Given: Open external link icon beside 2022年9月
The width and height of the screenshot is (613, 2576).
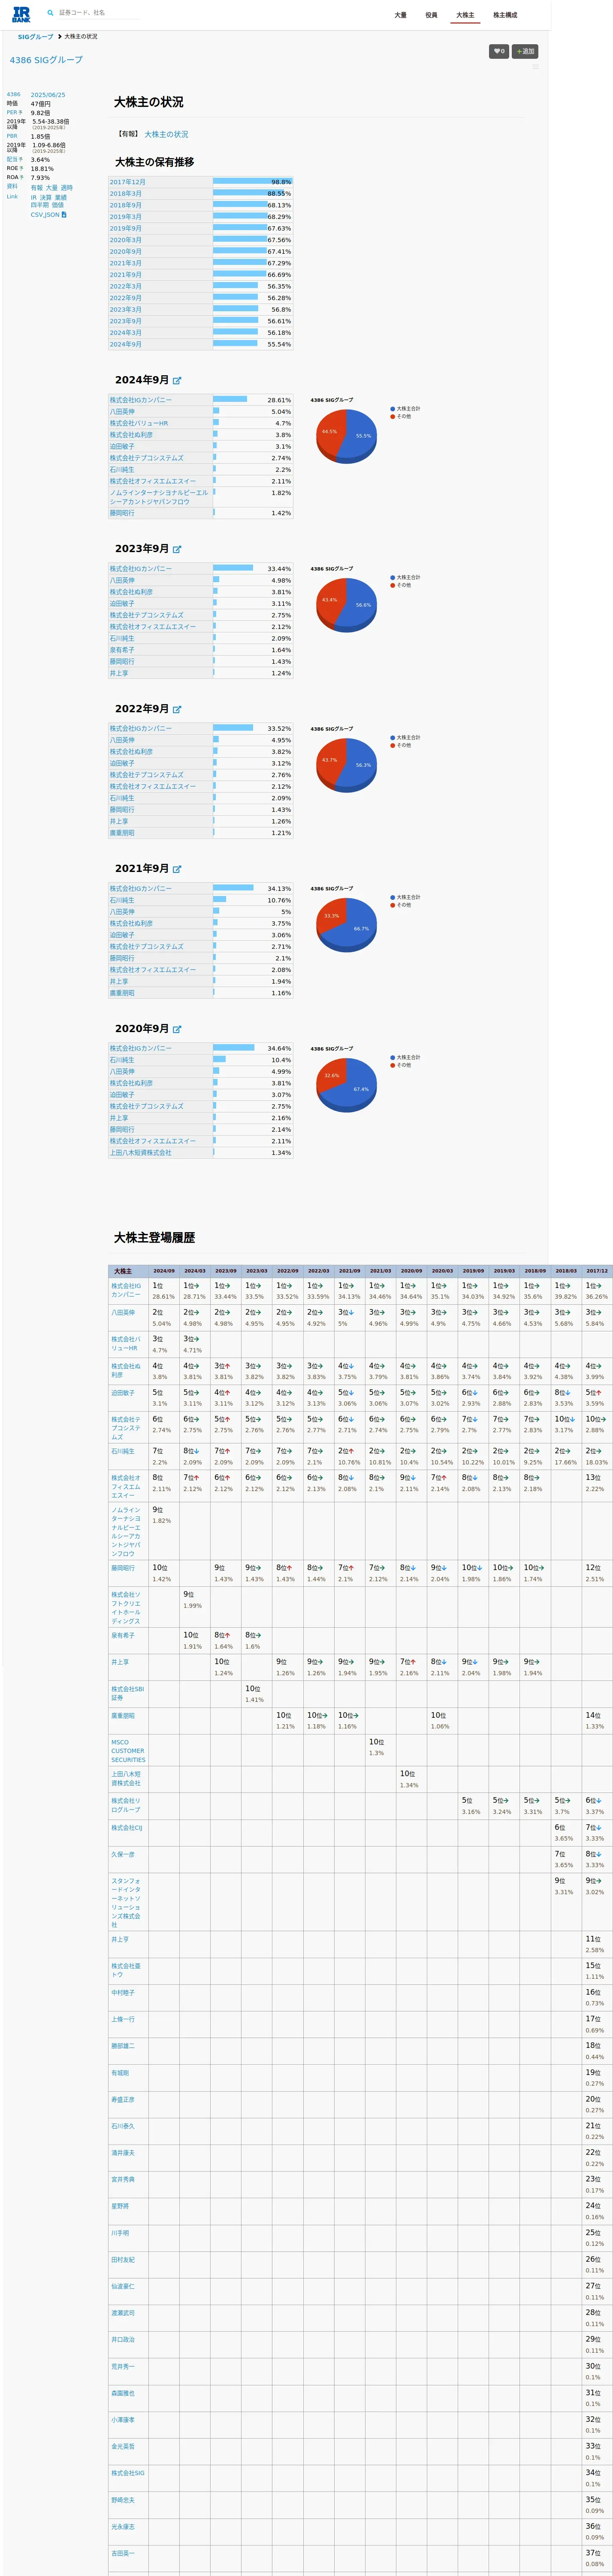Looking at the screenshot, I should (x=177, y=709).
